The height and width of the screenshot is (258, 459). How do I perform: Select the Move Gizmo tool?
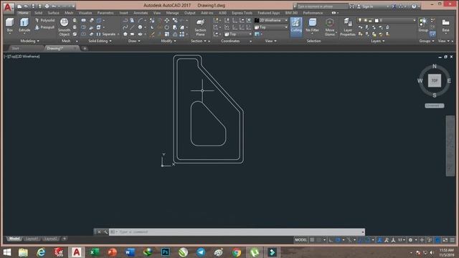point(330,27)
